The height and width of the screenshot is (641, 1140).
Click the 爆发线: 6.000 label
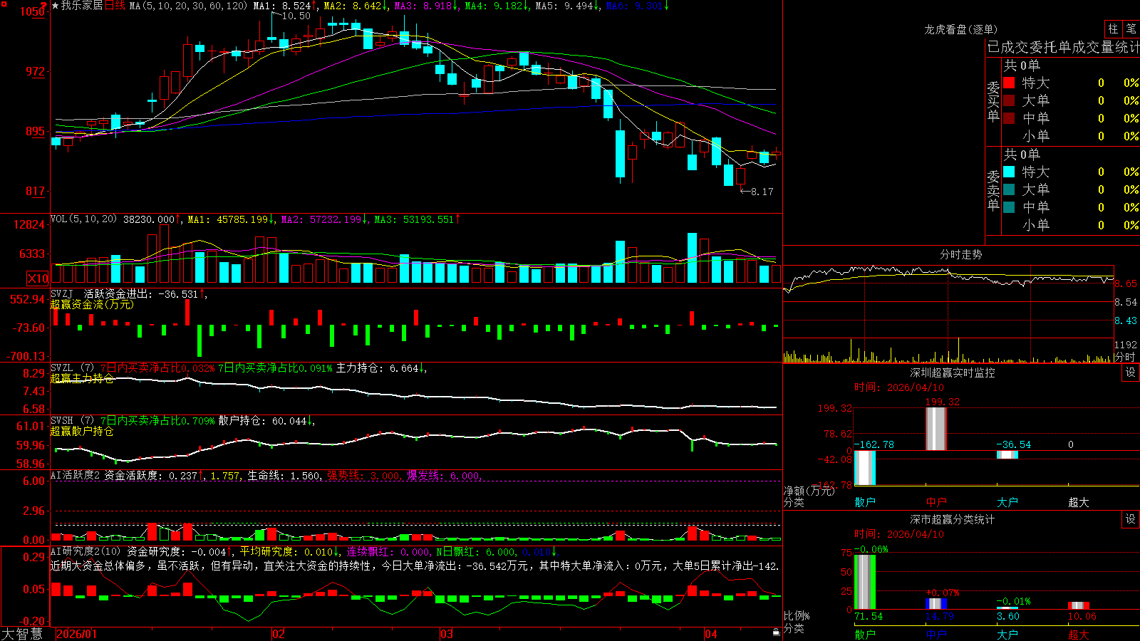click(x=443, y=475)
